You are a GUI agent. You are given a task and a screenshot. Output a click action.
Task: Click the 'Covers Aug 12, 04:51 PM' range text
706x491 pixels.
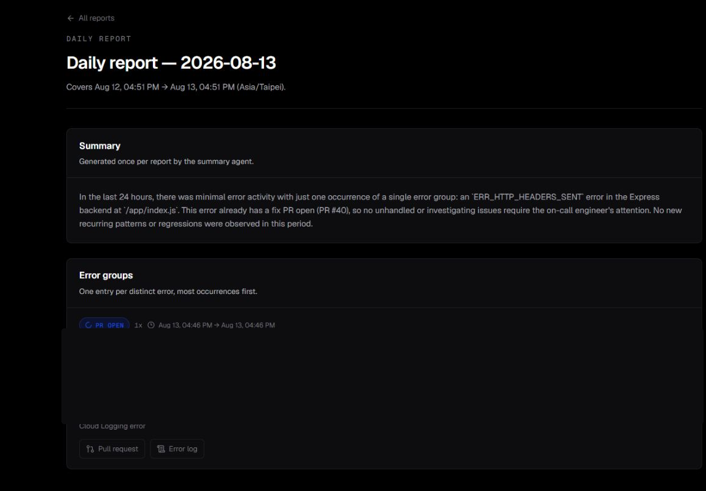coord(176,87)
